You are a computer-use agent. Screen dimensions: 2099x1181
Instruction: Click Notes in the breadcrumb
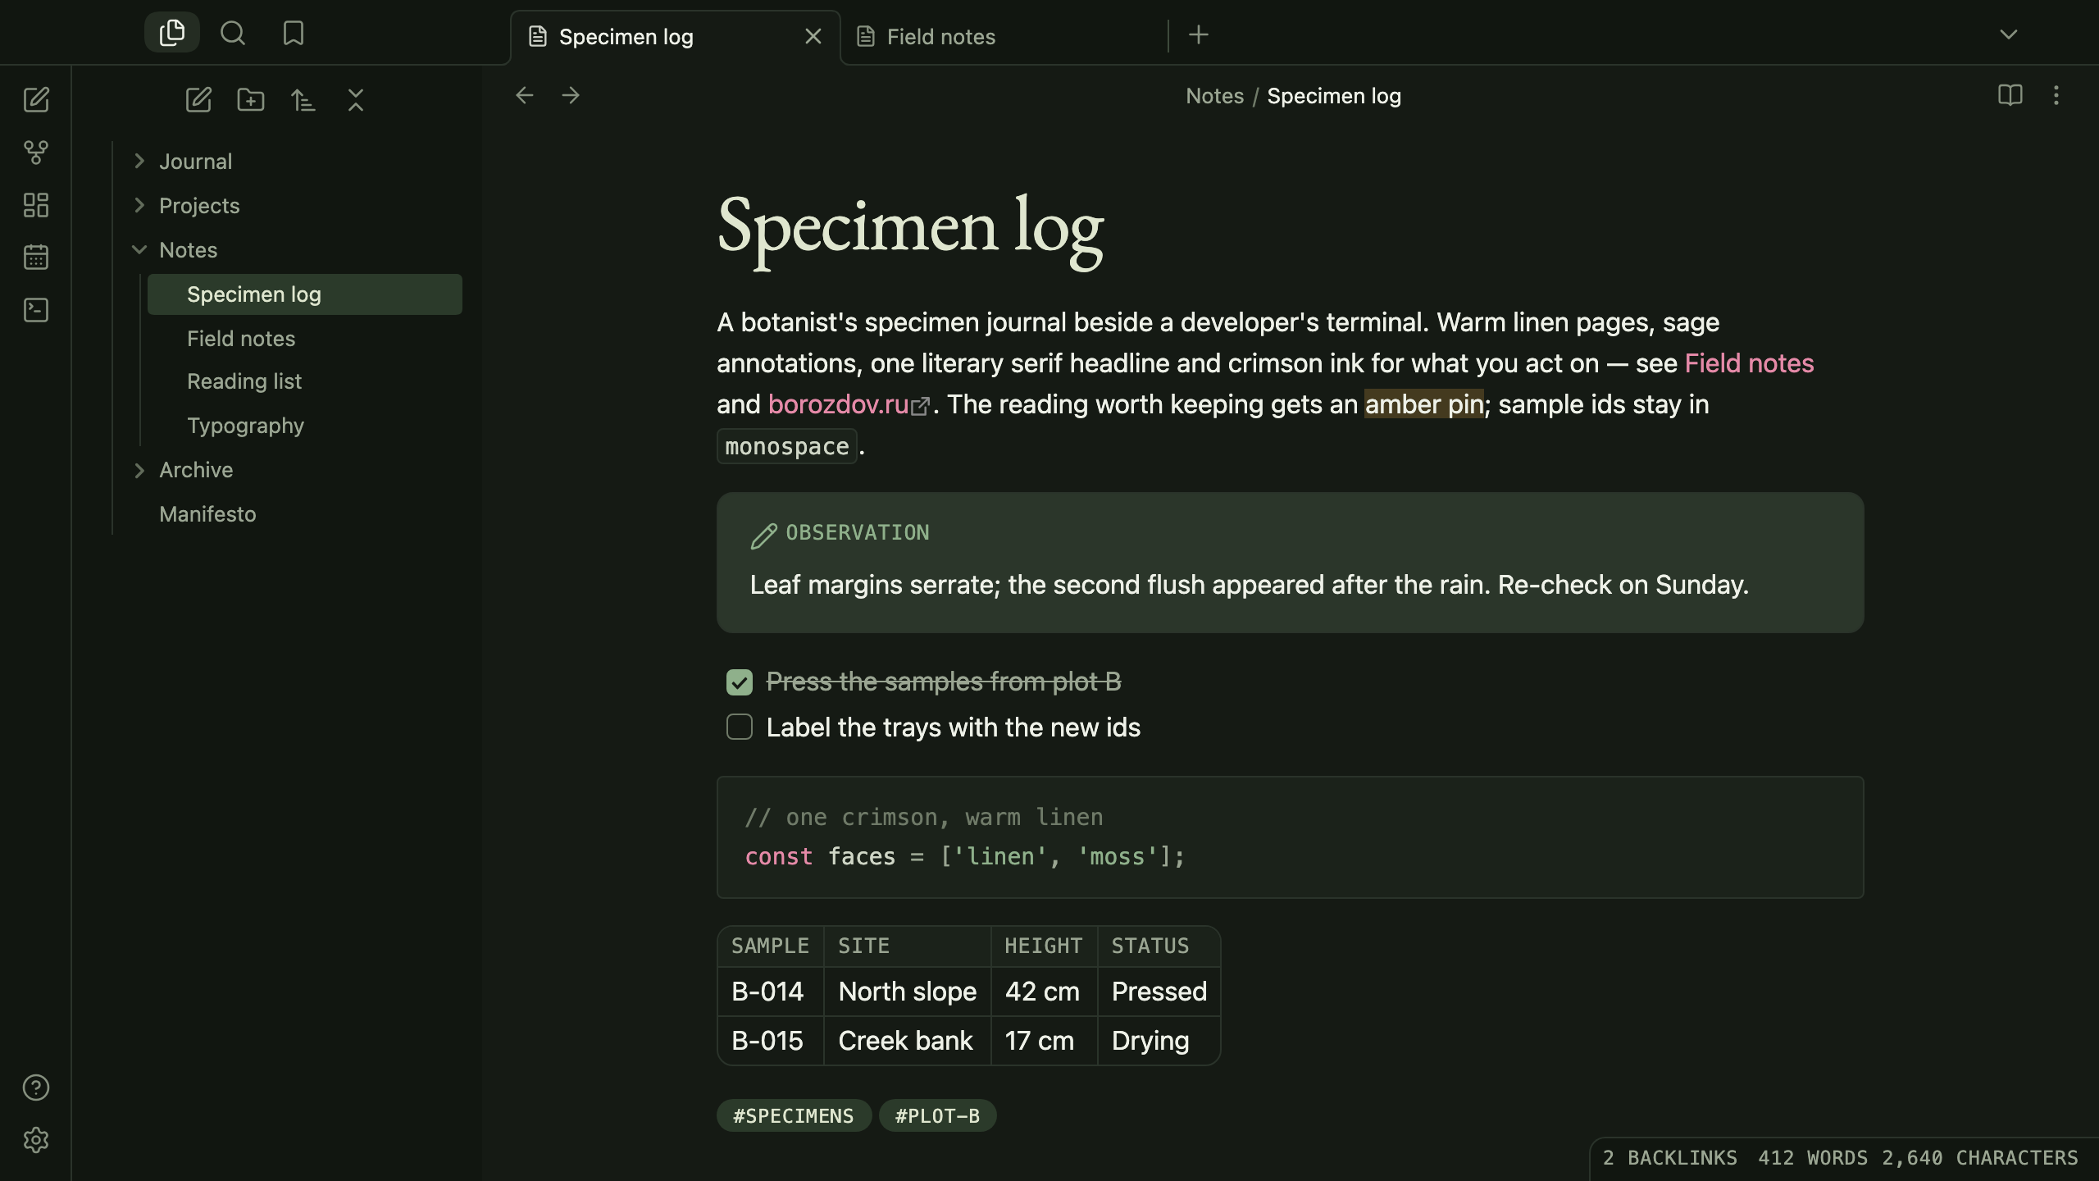click(1214, 96)
